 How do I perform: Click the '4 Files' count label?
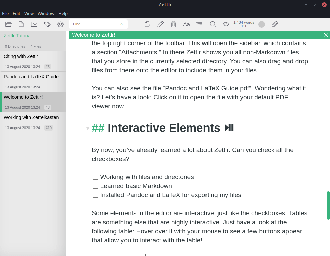coord(36,46)
